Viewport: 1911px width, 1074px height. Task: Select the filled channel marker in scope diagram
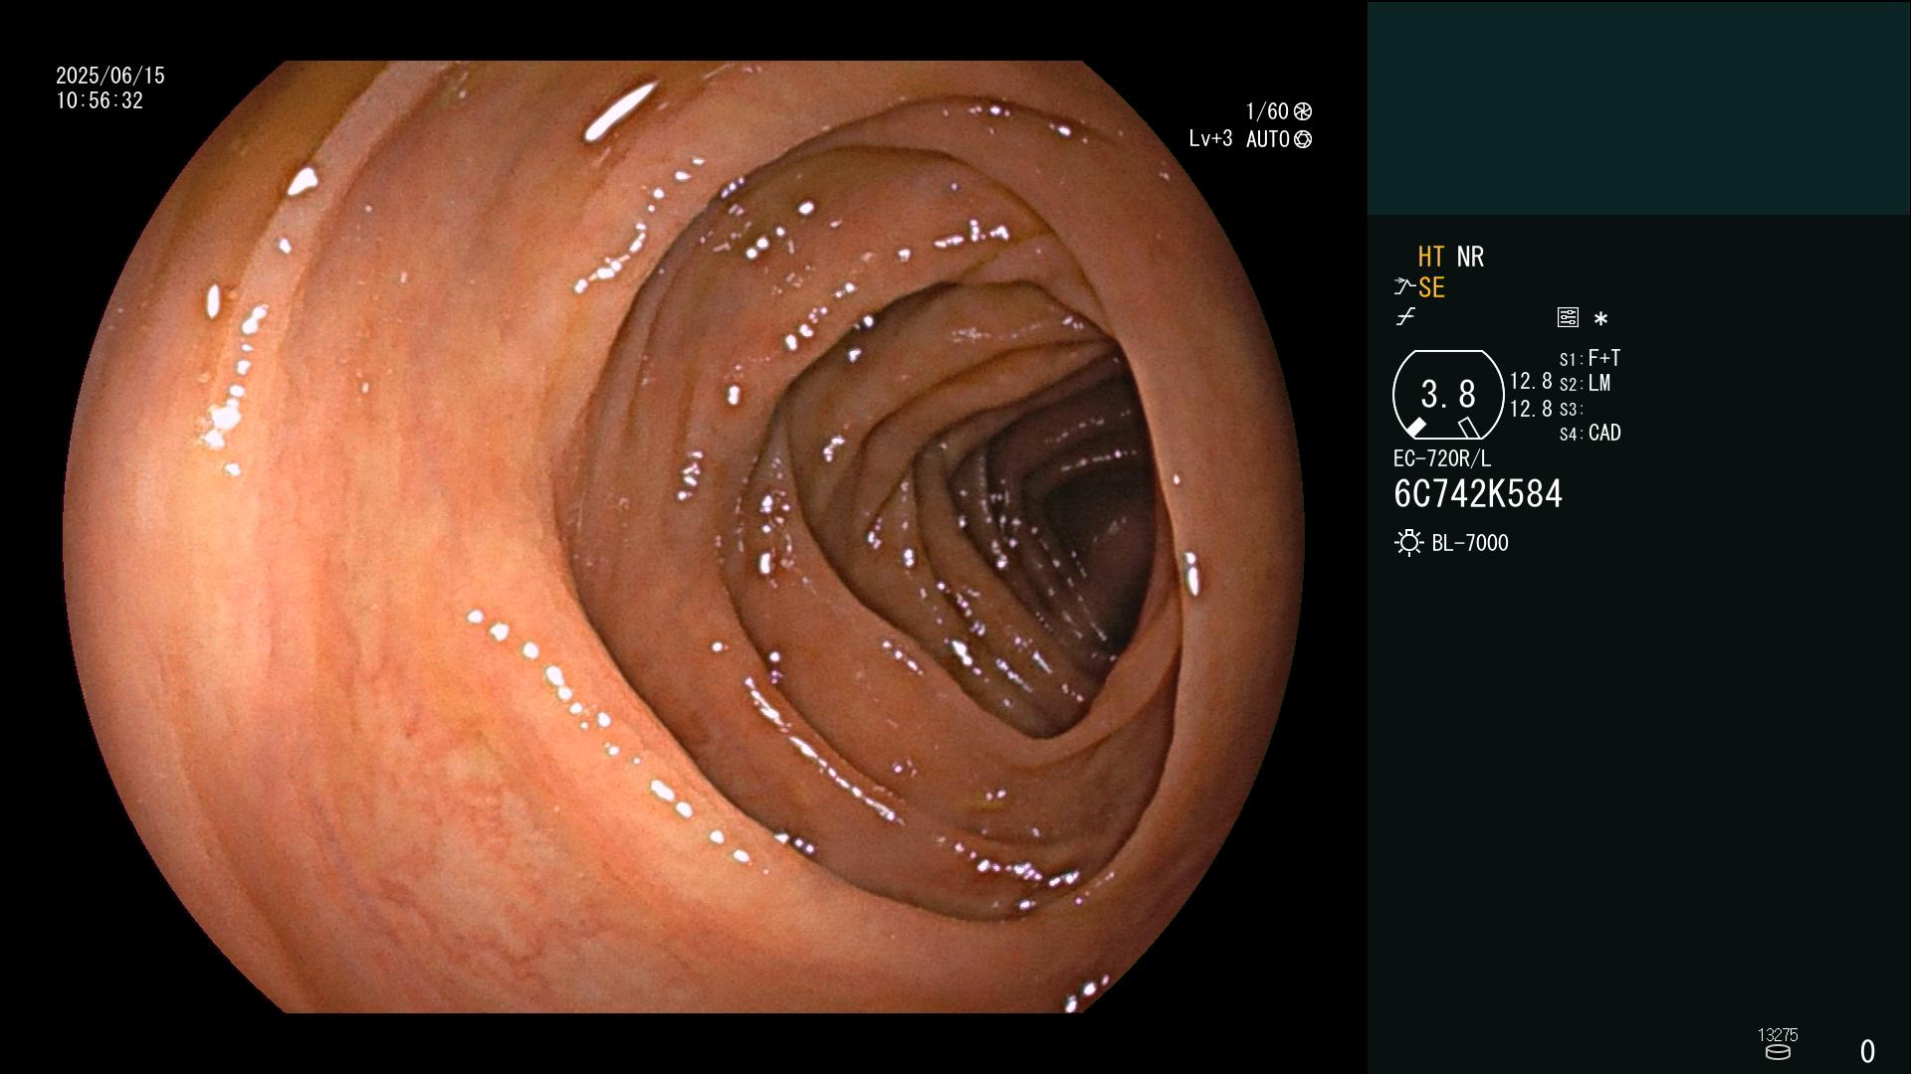(x=1415, y=428)
